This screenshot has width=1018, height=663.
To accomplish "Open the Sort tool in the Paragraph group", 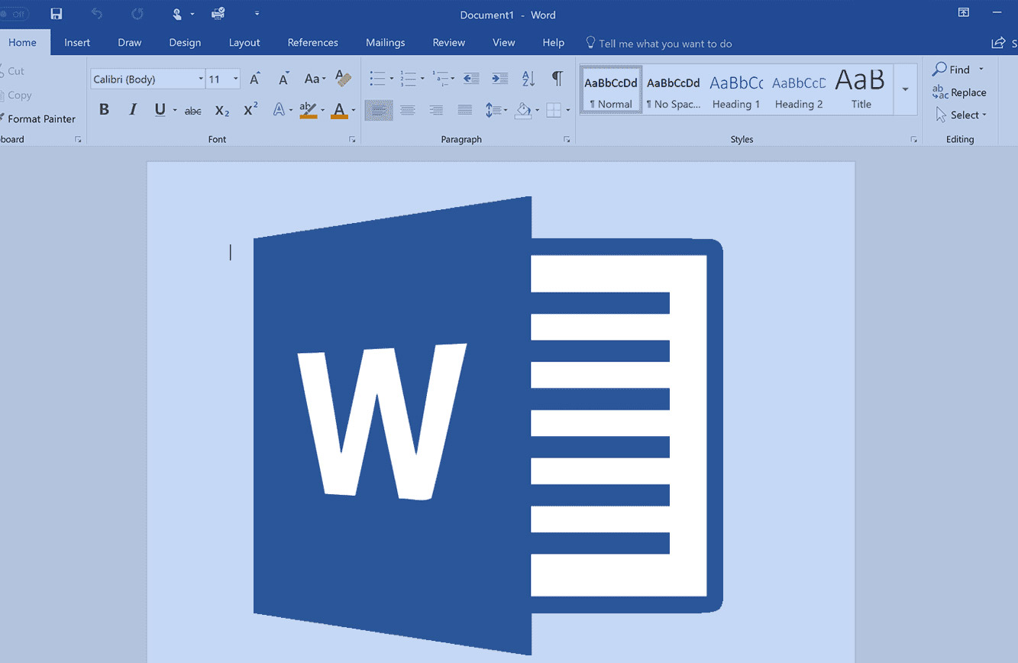I will [x=528, y=78].
